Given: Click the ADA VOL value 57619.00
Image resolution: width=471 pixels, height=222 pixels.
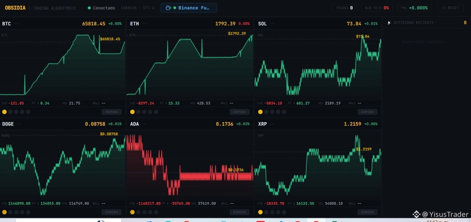Looking at the screenshot, I should click(x=207, y=203).
